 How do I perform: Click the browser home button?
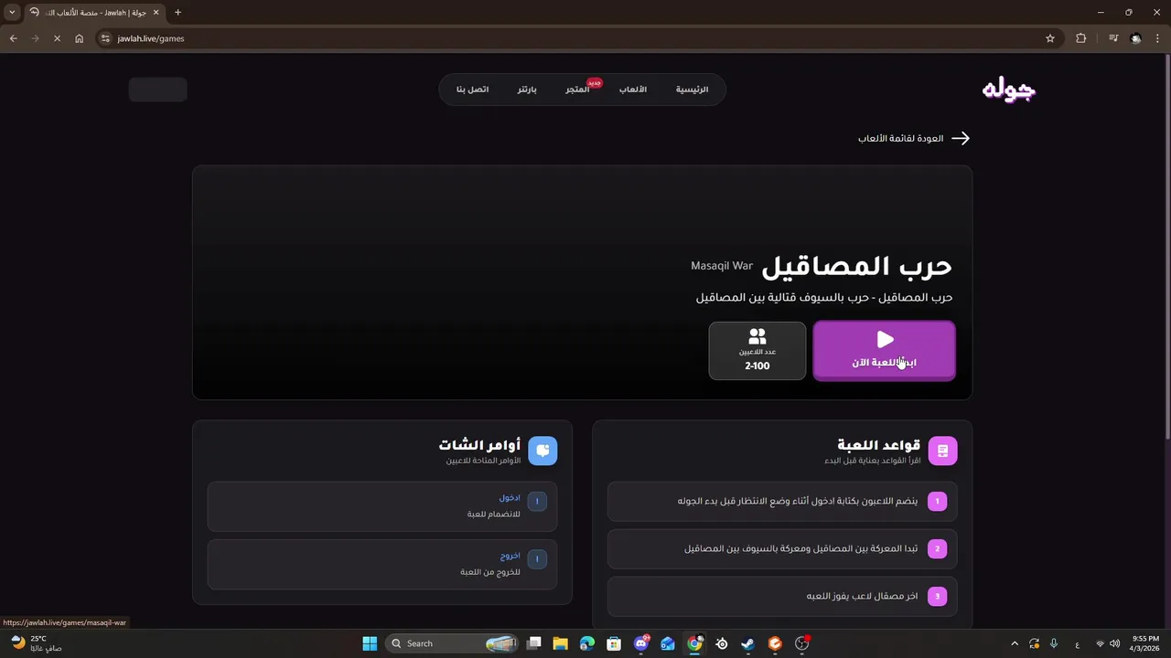[80, 38]
